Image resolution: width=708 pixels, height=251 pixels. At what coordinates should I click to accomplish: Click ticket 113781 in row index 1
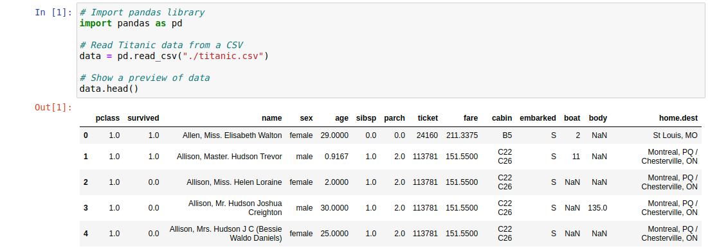pos(425,157)
